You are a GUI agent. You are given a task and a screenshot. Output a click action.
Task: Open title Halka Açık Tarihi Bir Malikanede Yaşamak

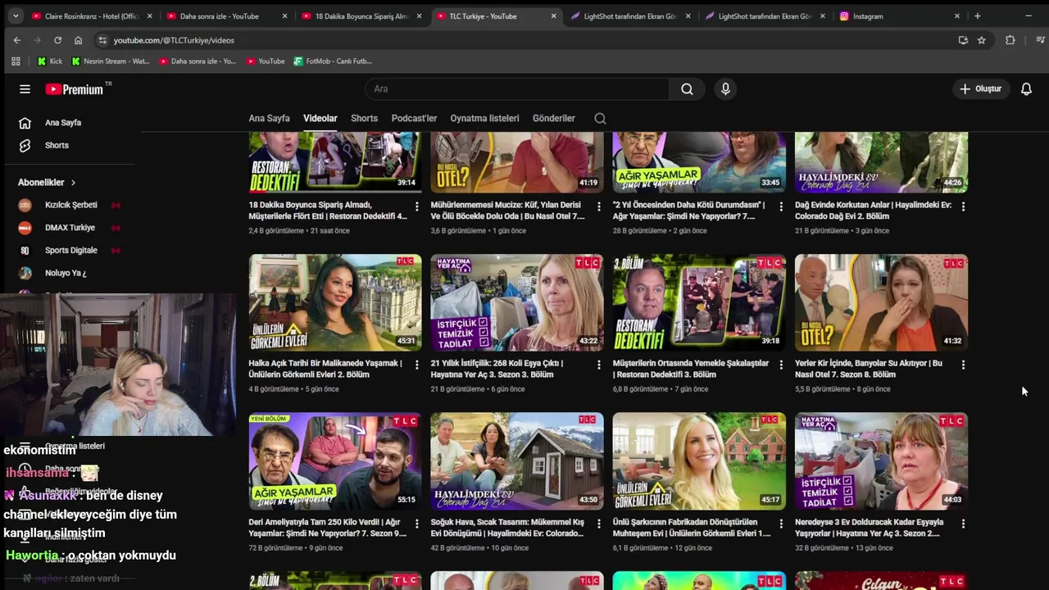click(x=325, y=369)
